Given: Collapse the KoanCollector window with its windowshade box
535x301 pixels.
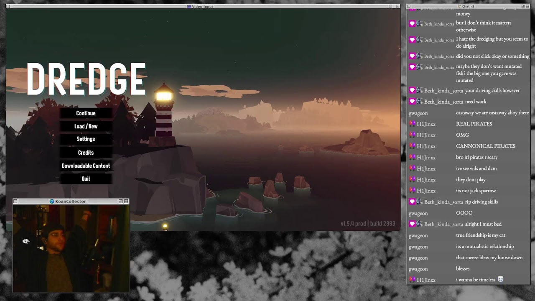Looking at the screenshot, I should (126, 202).
